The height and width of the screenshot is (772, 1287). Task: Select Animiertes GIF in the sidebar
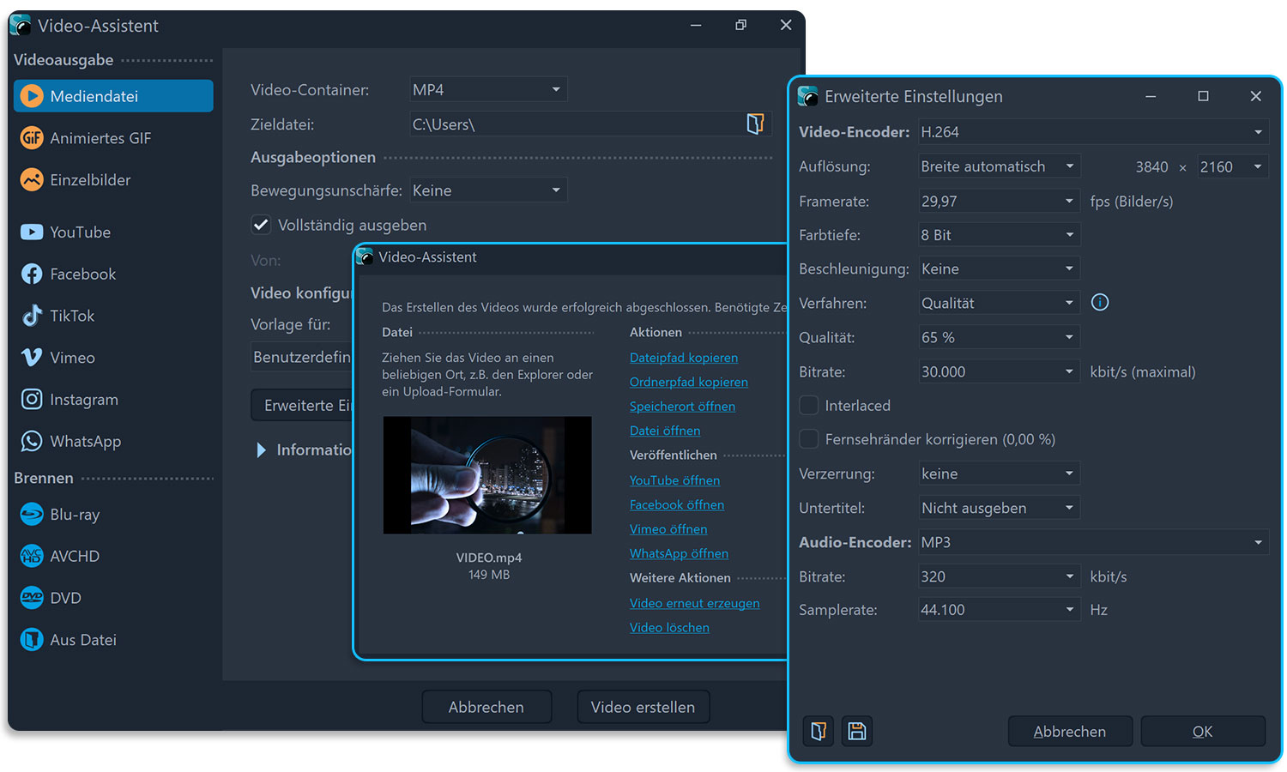pos(100,138)
